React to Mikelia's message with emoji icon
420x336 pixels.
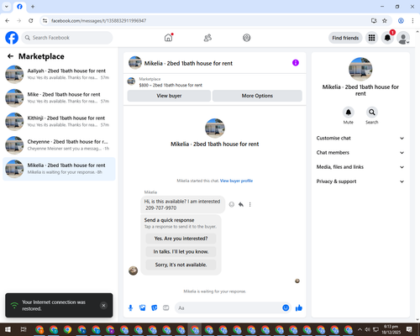coord(232,204)
